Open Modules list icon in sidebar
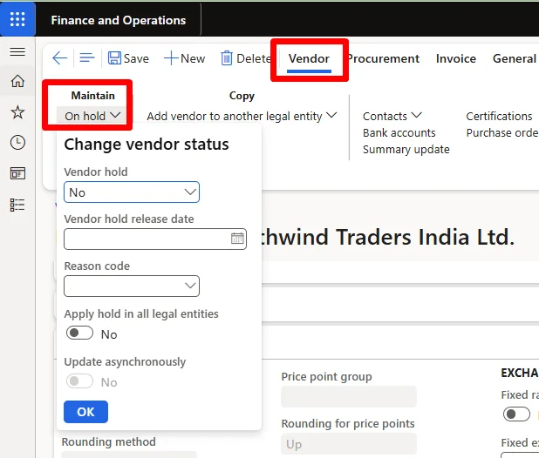 click(17, 205)
